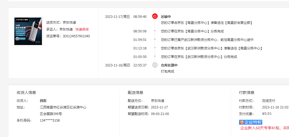Select phone number 134****5158

tap(50, 121)
